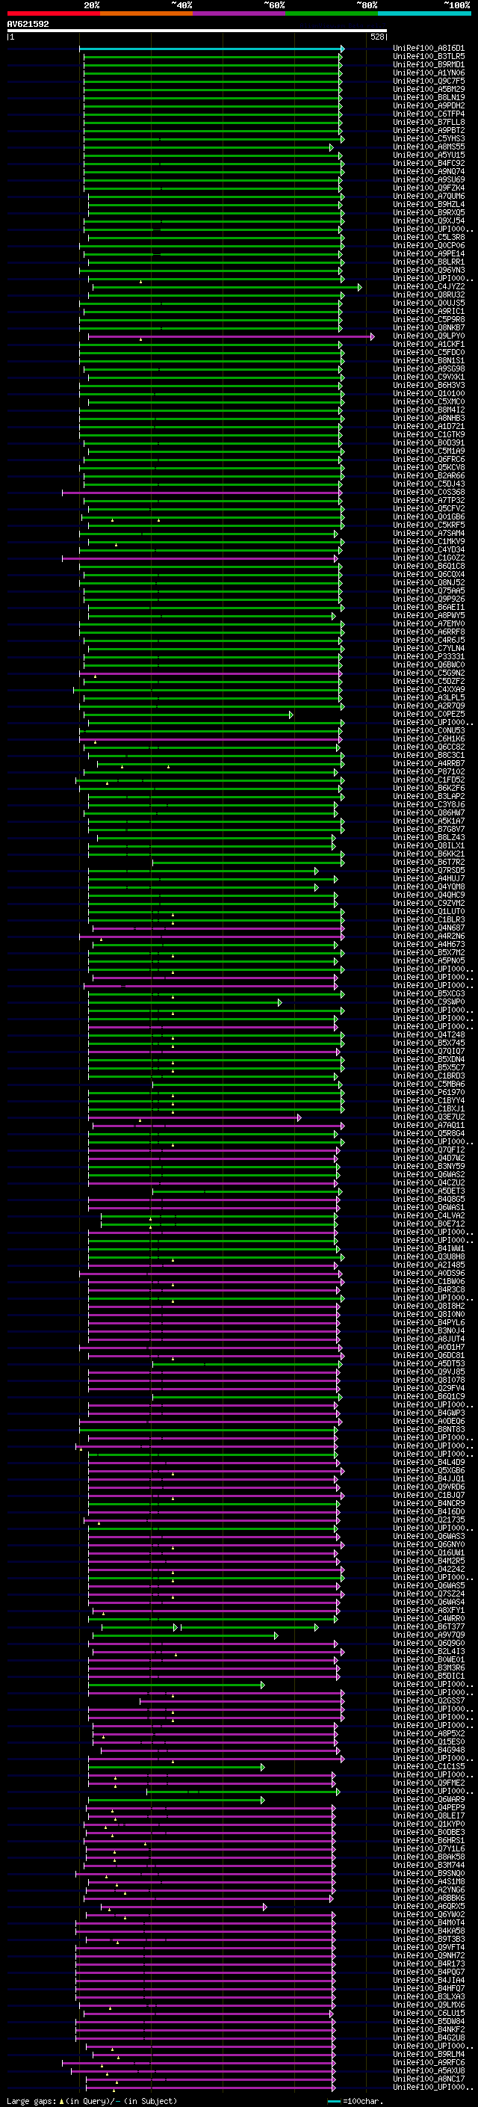Select the UniRef100_B8LN19 label

(429, 98)
